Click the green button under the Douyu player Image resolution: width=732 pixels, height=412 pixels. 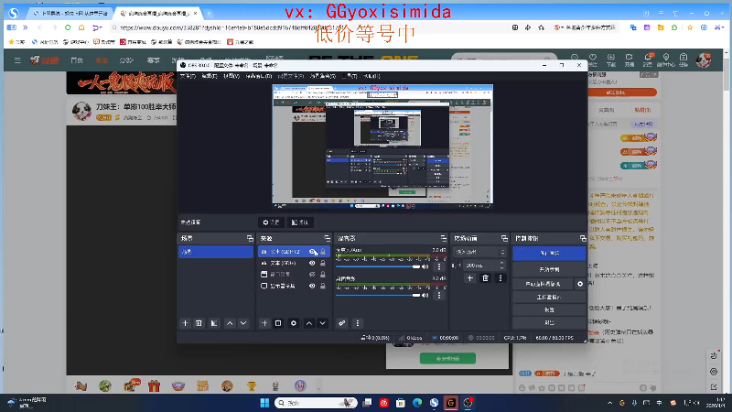(x=447, y=358)
